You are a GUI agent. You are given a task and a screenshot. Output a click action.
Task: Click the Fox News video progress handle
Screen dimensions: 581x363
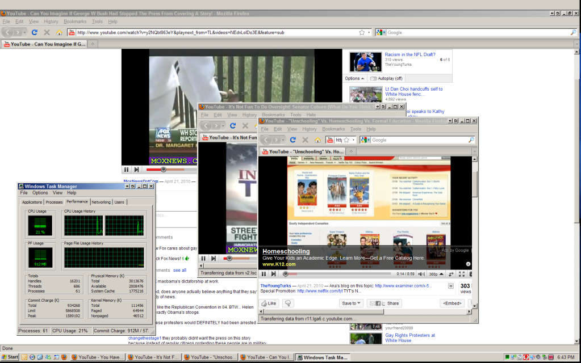point(164,170)
